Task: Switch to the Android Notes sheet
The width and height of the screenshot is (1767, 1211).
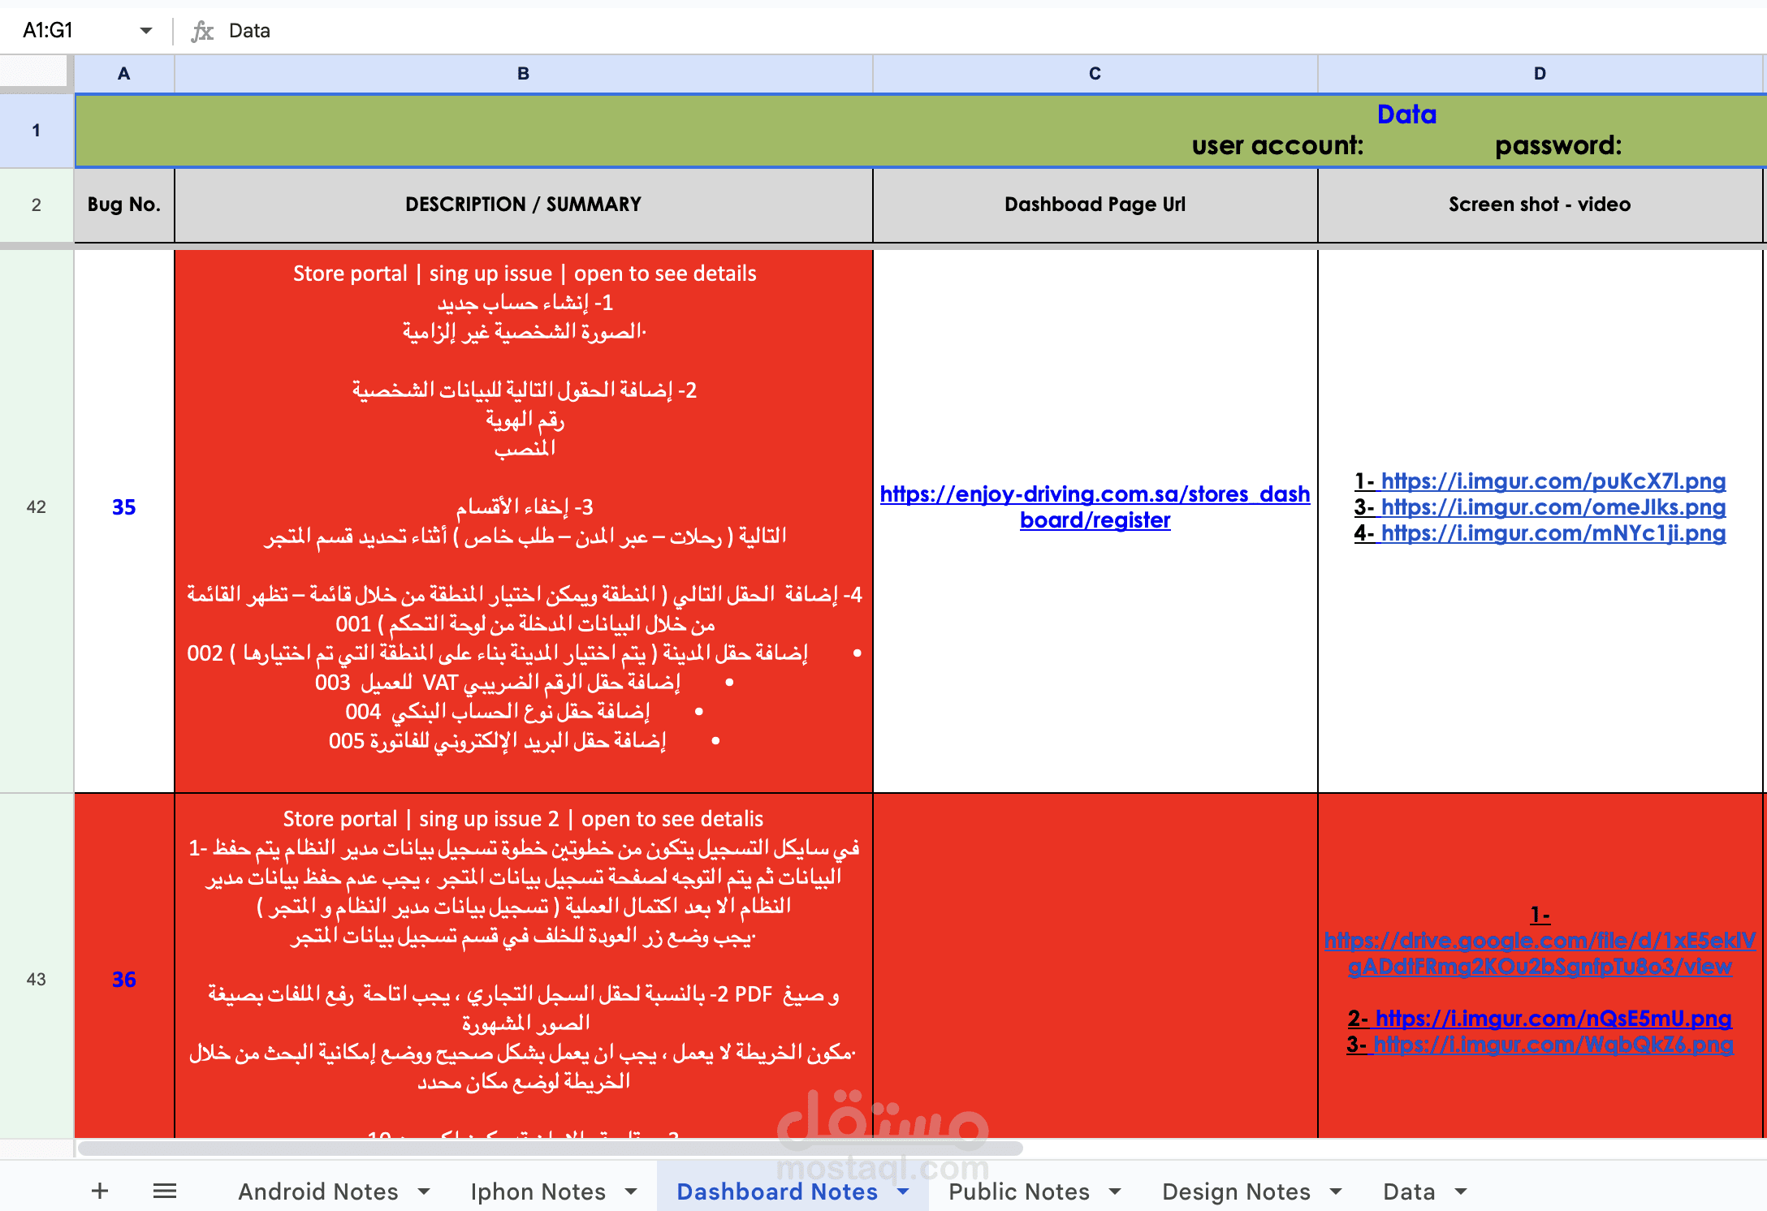Action: click(x=318, y=1192)
